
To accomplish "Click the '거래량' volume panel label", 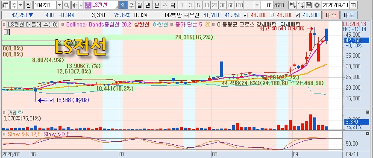I will pos(15,113).
